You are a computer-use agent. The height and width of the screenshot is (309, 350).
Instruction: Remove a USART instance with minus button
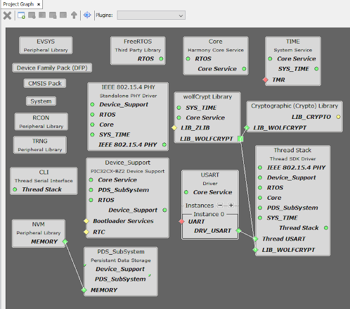point(220,205)
